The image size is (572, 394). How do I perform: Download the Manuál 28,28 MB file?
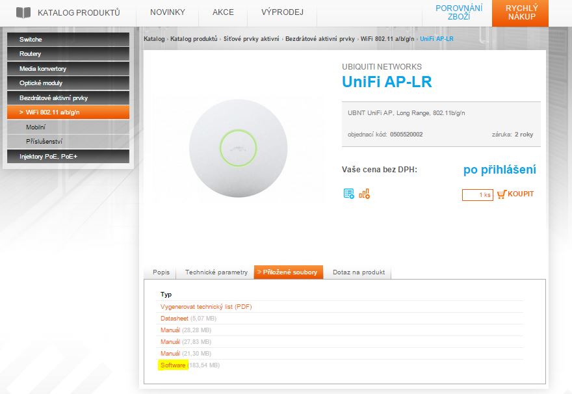[170, 330]
